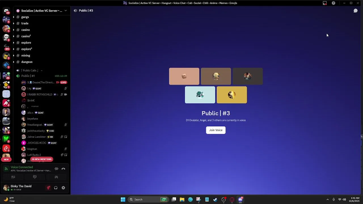Share your screen icon in voice panel
This screenshot has height=204, width=363.
click(x=35, y=177)
